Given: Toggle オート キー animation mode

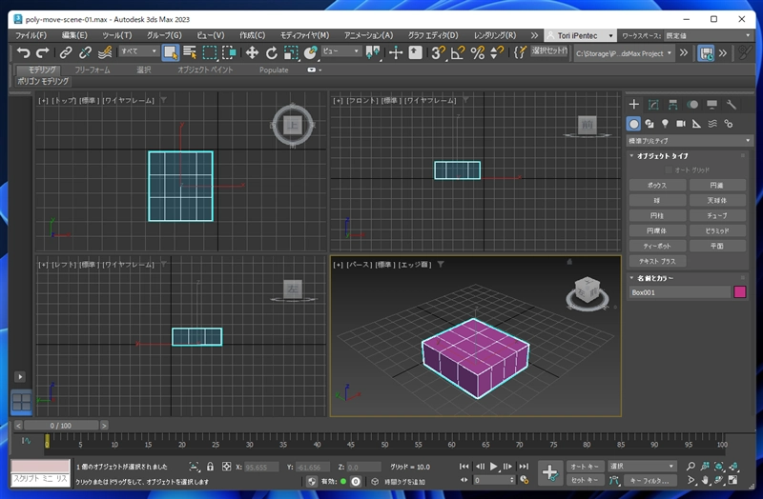Looking at the screenshot, I should [585, 467].
